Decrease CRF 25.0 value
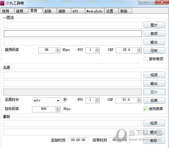 pyautogui.click(x=139, y=51)
